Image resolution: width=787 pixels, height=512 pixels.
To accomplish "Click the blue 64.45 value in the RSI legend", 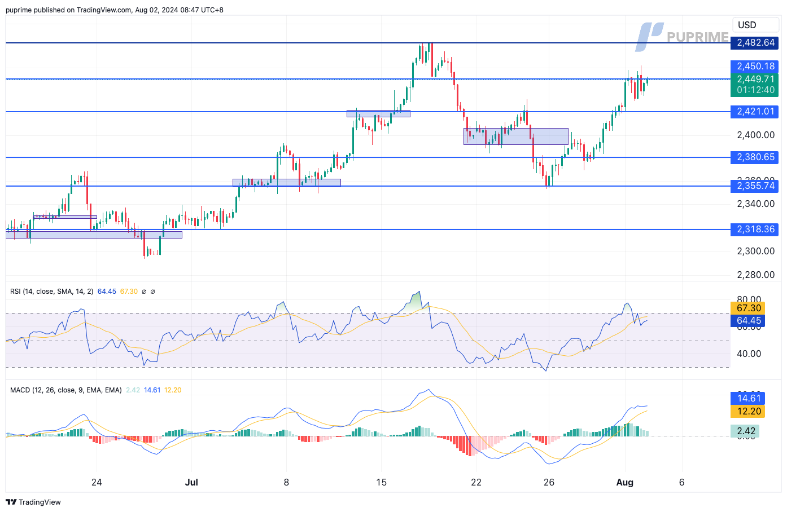I will 107,292.
